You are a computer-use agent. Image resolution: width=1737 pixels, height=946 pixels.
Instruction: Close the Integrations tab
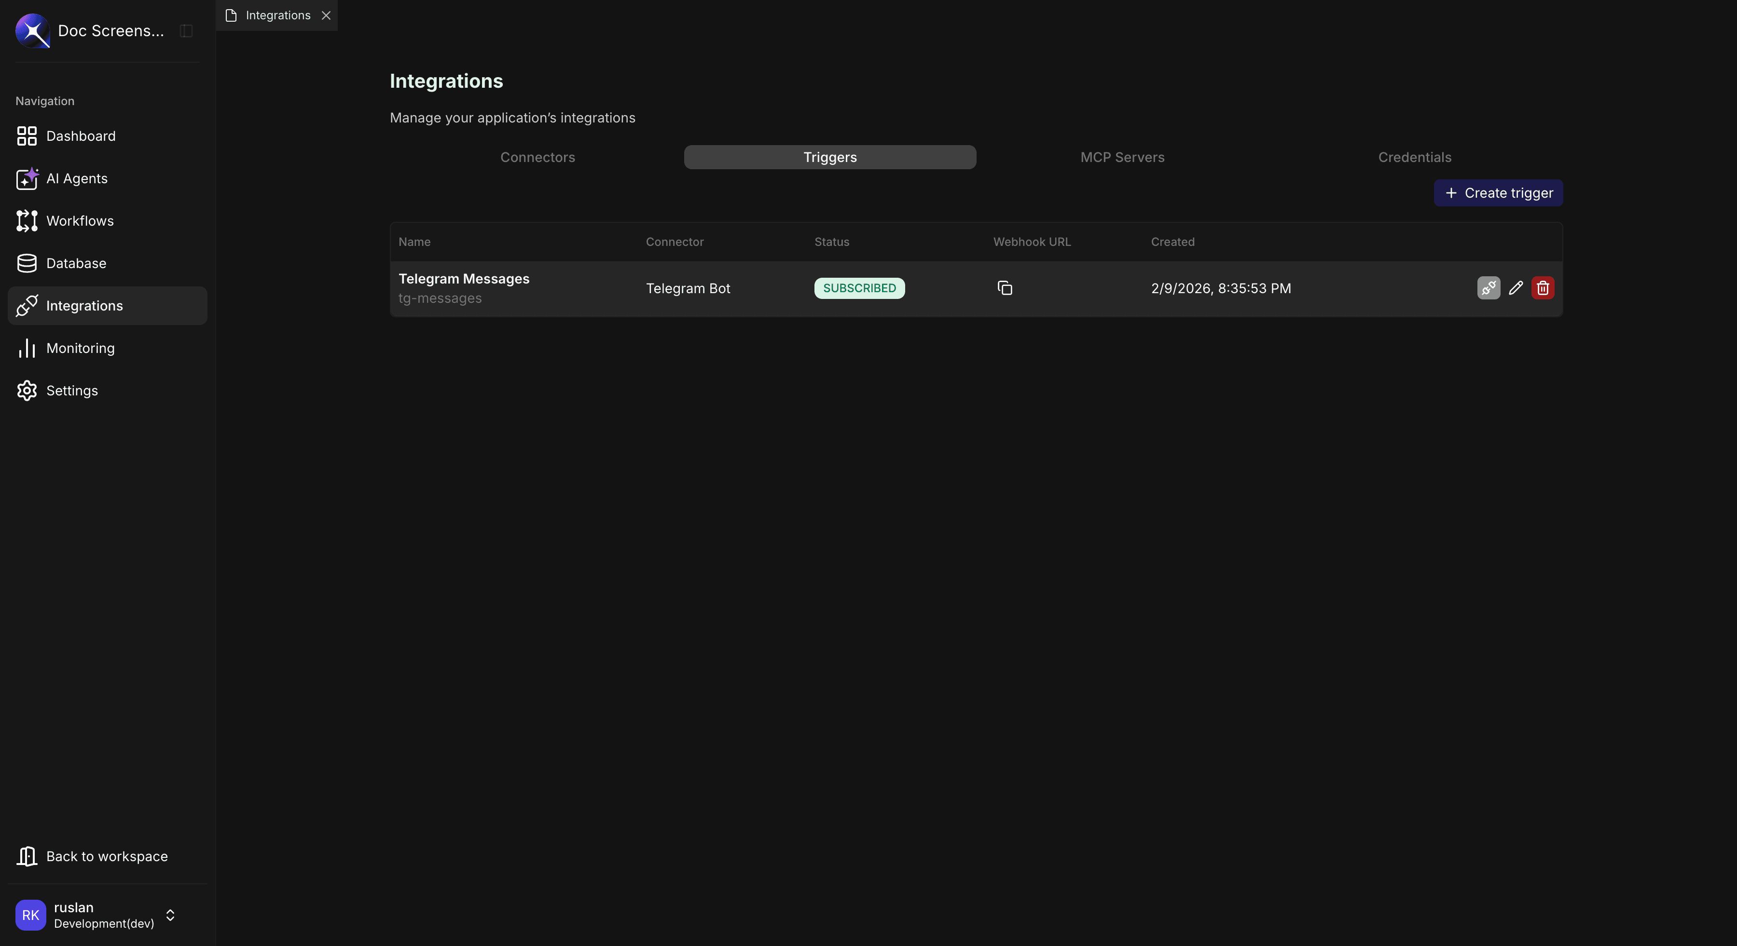327,15
